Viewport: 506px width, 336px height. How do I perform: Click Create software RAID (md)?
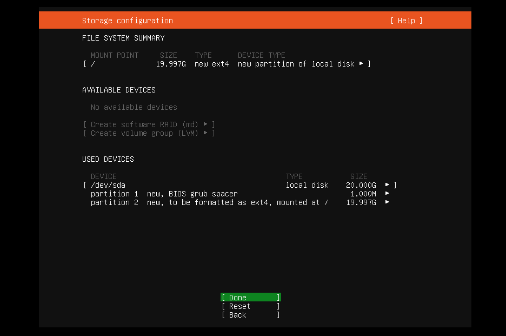click(x=144, y=124)
